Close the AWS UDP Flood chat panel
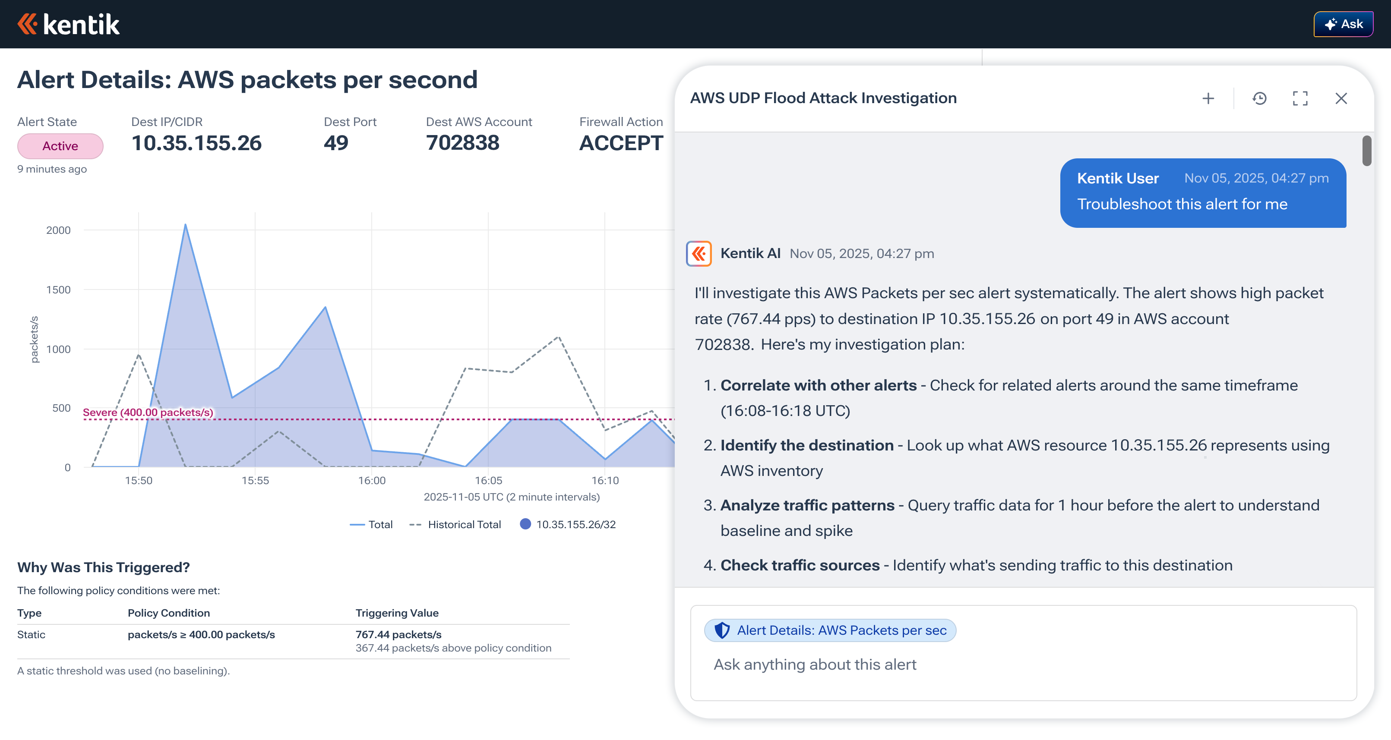Screen dimensions: 1391x740 point(1341,99)
